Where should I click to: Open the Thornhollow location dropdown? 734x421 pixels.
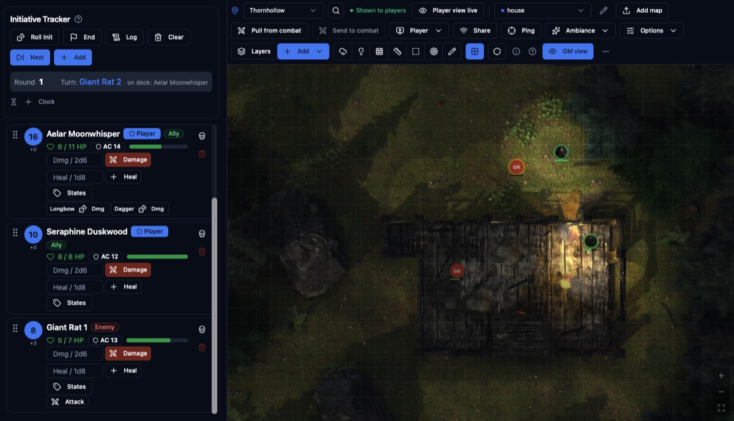click(x=283, y=10)
